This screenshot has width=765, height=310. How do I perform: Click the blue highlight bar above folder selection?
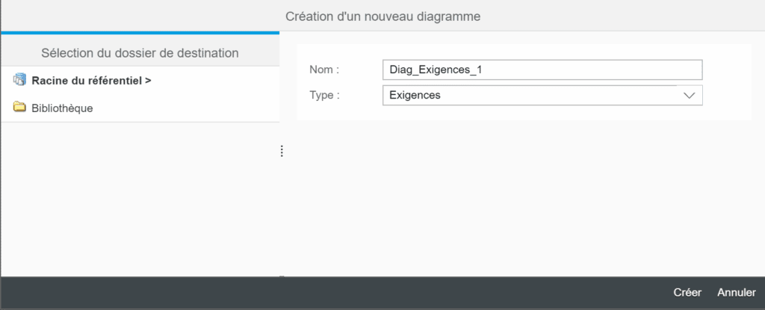pos(140,33)
